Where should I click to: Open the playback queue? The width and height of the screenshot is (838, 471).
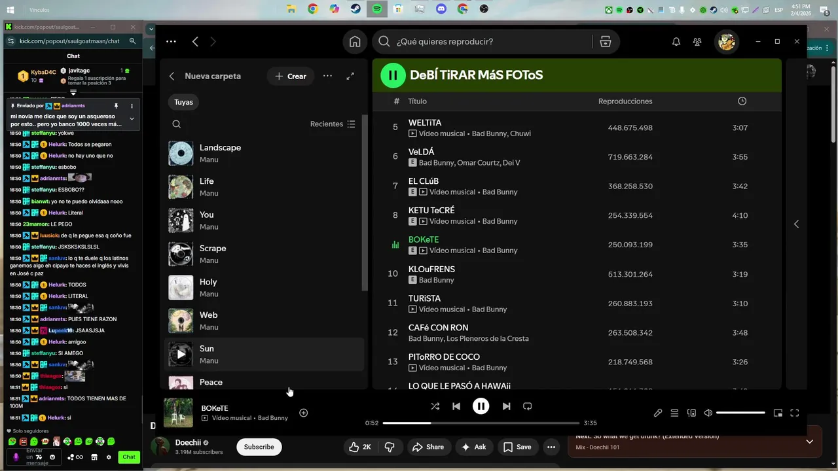pos(674,413)
